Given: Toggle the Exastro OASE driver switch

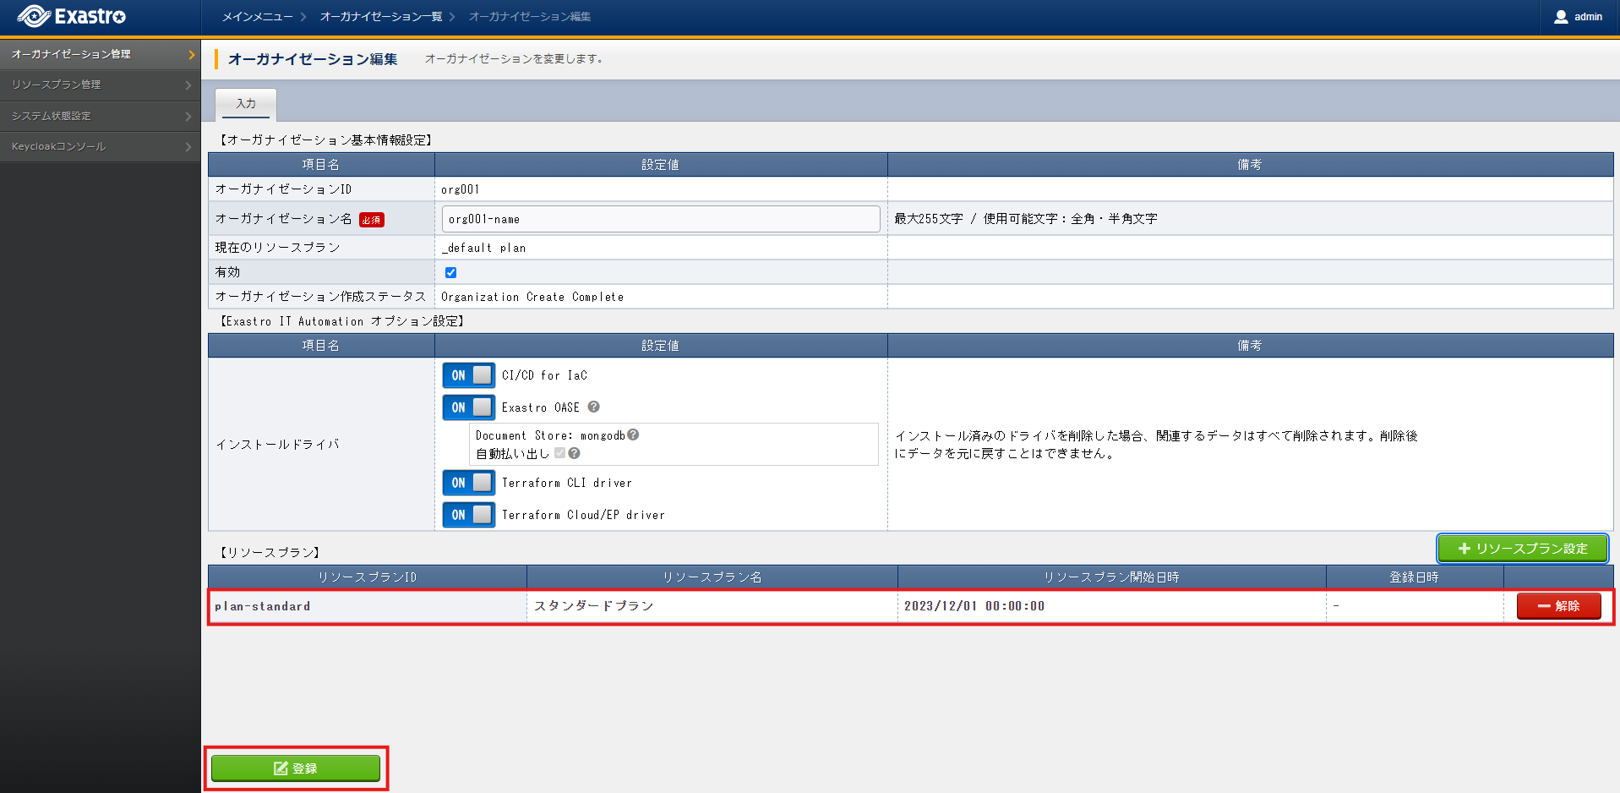Looking at the screenshot, I should [469, 407].
